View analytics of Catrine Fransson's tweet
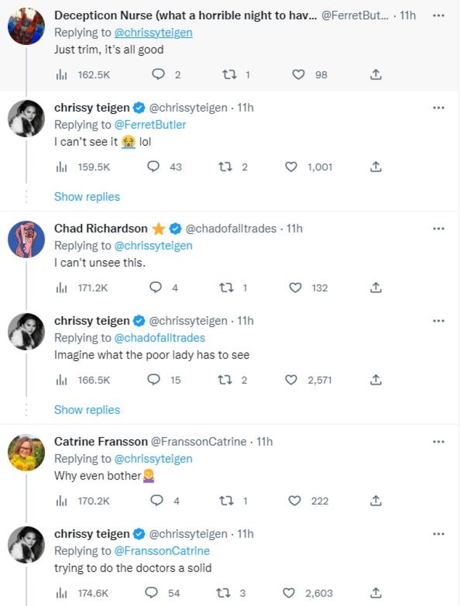The width and height of the screenshot is (460, 606). click(61, 501)
